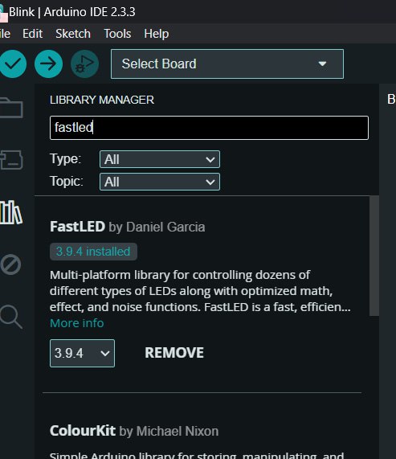The width and height of the screenshot is (396, 459).
Task: Open the Help menu
Action: 157,34
